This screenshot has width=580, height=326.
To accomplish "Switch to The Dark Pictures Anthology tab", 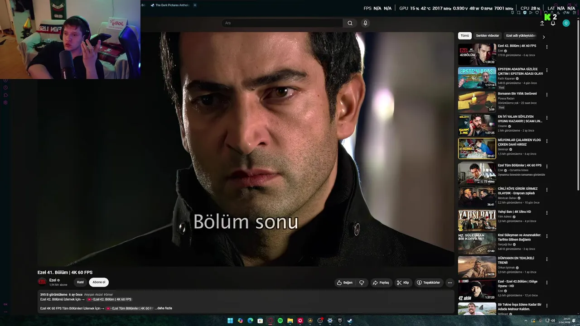I will click(x=169, y=5).
